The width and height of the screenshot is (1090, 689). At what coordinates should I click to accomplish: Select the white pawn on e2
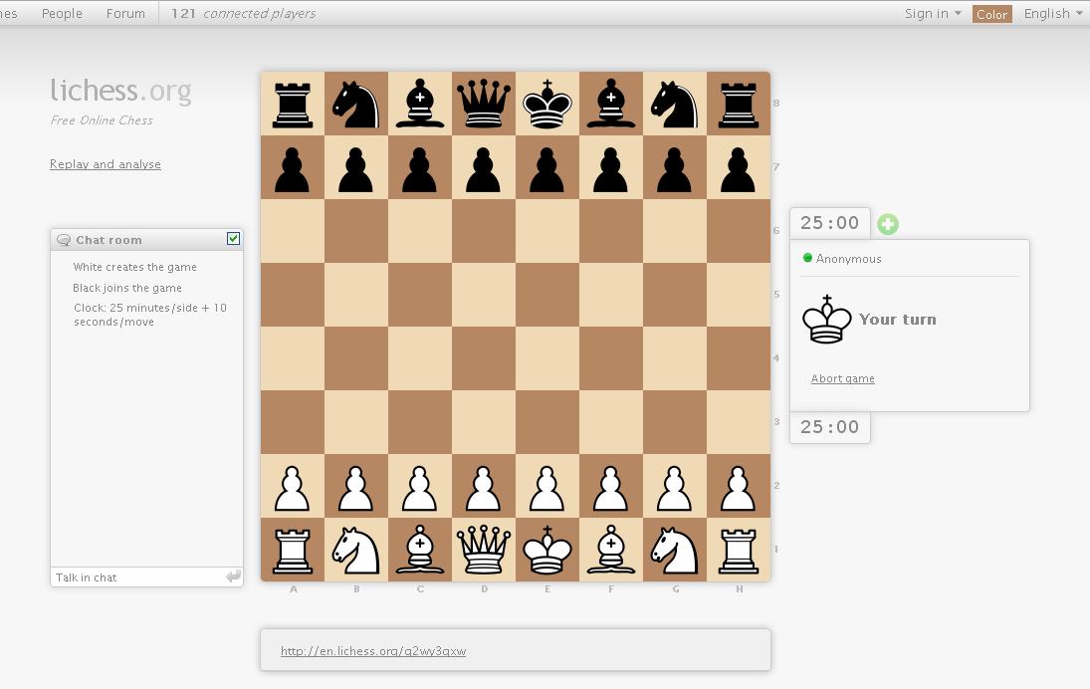click(547, 486)
